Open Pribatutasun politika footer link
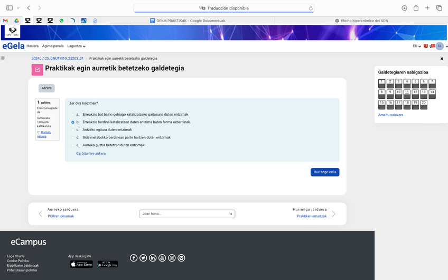 pyautogui.click(x=22, y=270)
